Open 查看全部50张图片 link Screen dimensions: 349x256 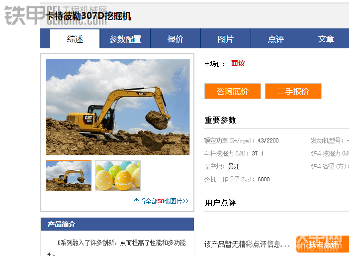pyautogui.click(x=161, y=201)
